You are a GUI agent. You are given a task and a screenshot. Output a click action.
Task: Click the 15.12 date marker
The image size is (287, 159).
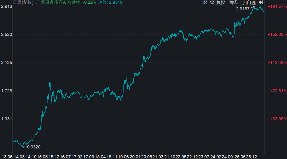[x=54, y=156]
